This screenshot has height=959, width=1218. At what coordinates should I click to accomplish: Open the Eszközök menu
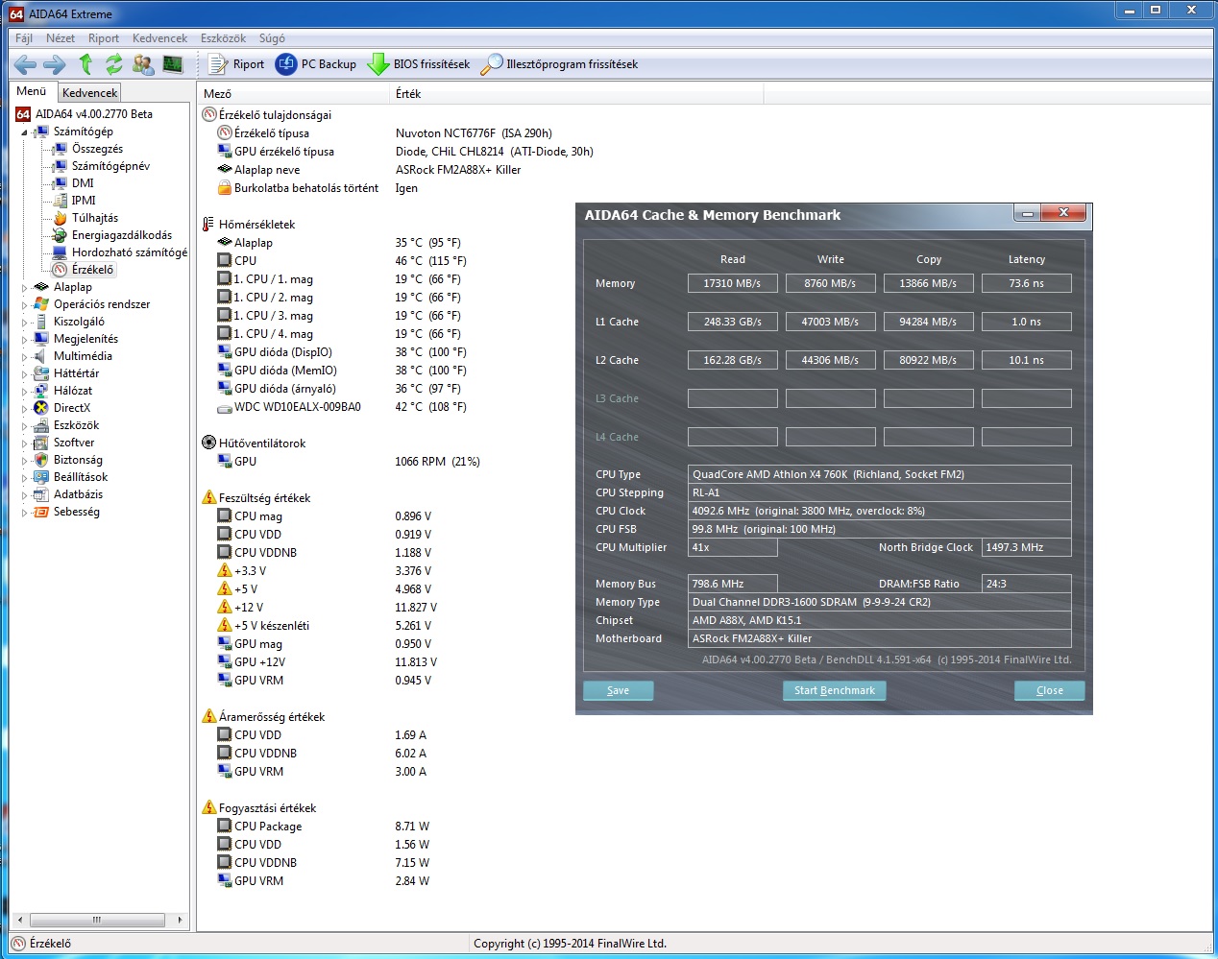pos(223,38)
